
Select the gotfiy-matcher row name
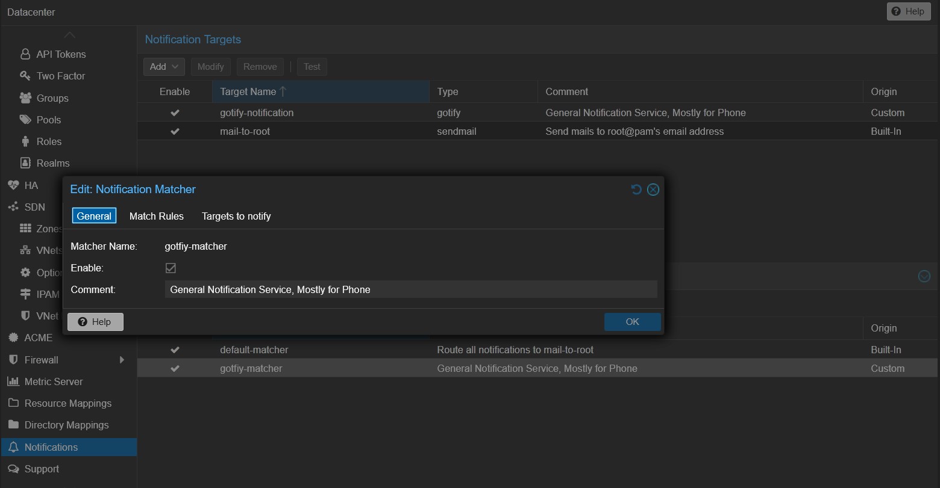coord(251,368)
